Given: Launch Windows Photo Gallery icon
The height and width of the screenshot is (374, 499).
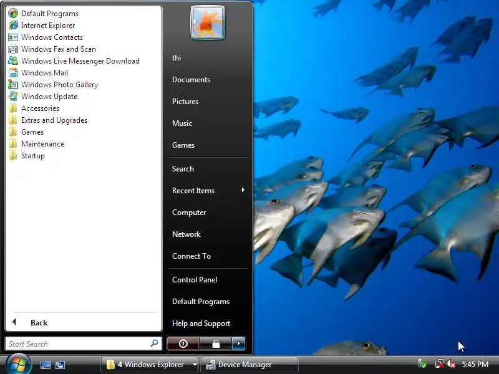Looking at the screenshot, I should coord(13,85).
